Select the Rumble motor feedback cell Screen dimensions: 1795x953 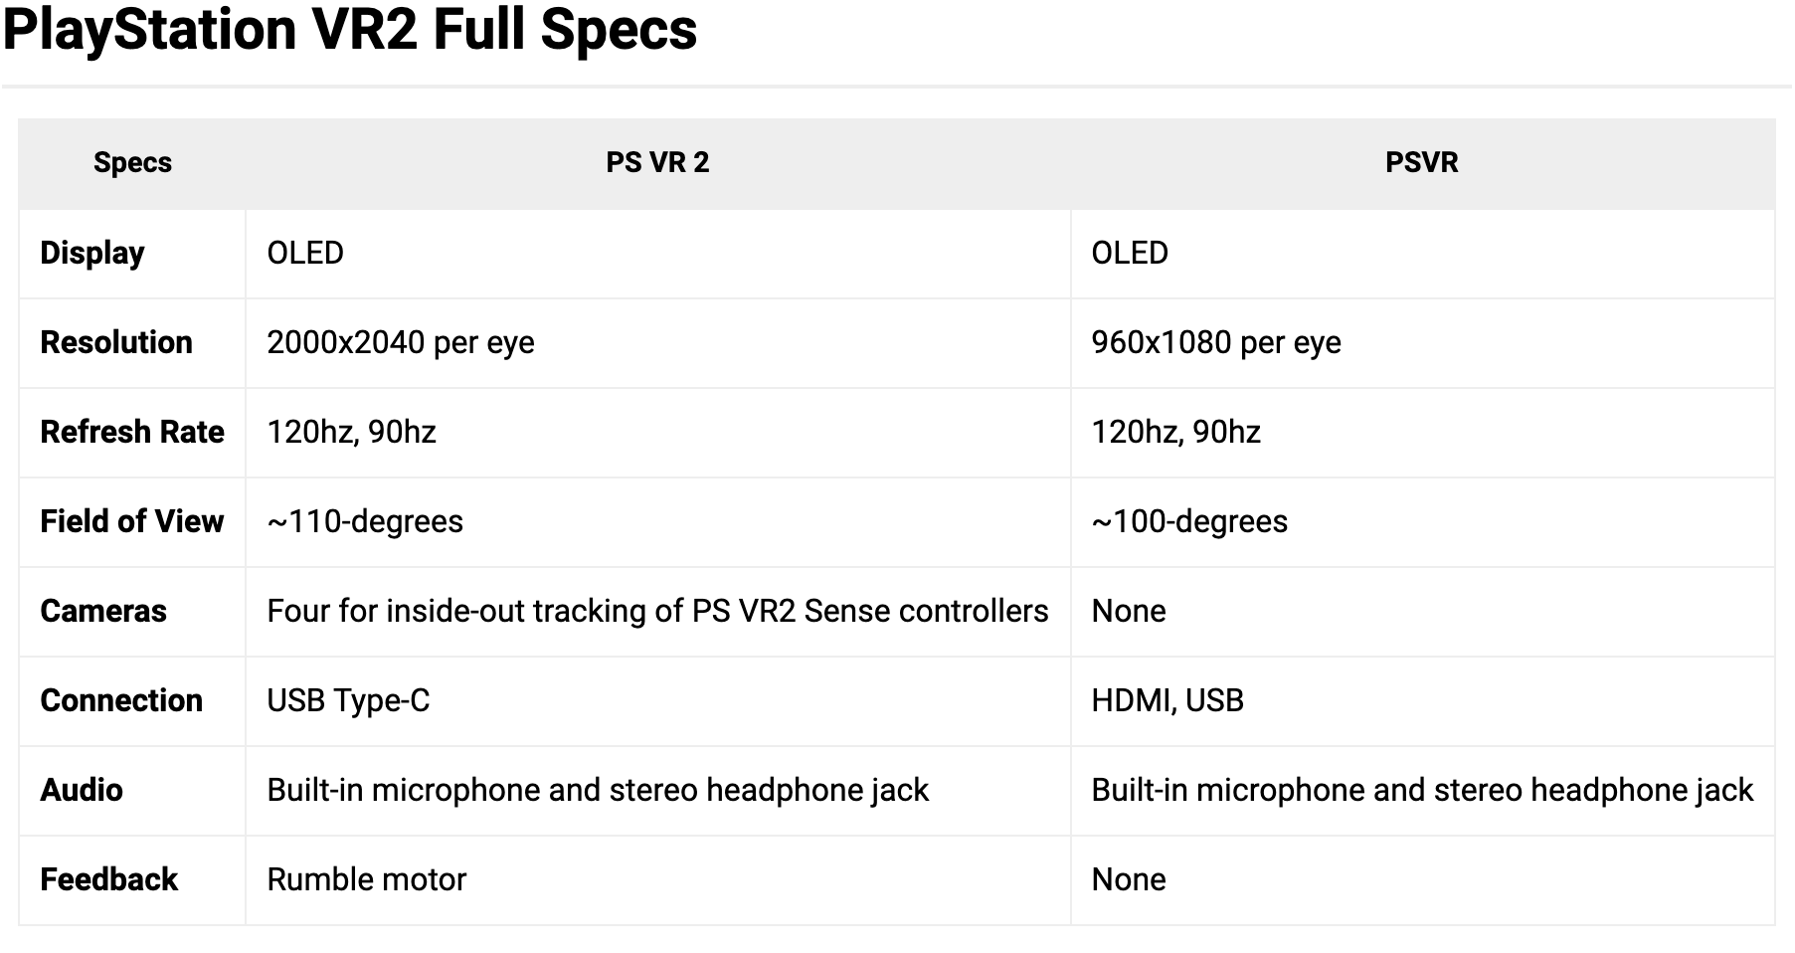pos(366,879)
